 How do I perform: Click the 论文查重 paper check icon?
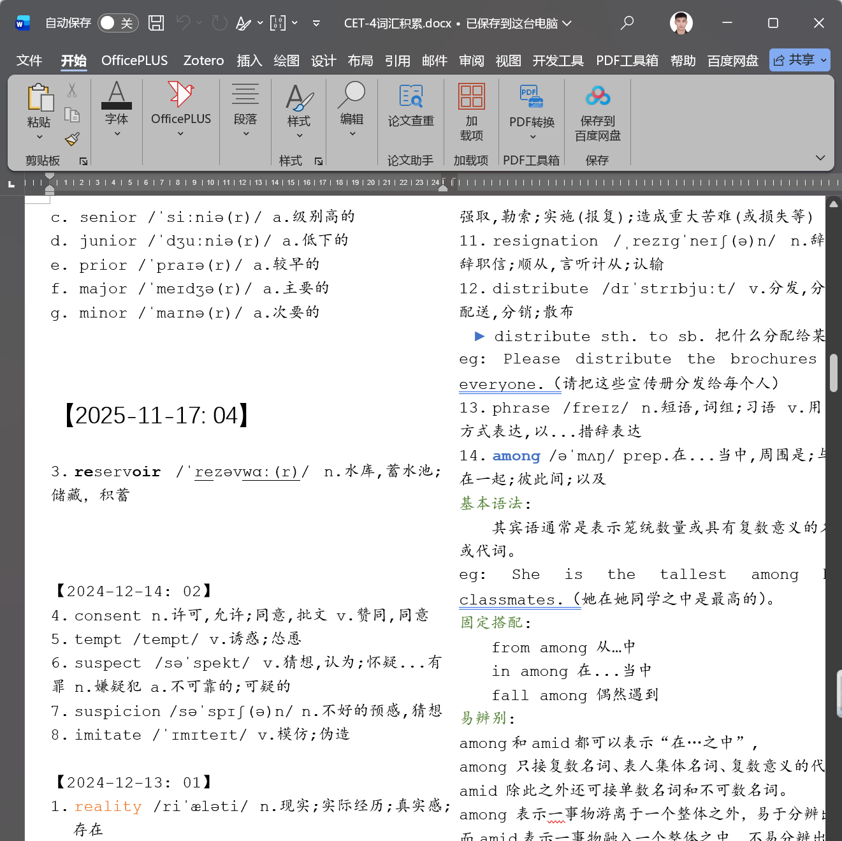click(x=411, y=96)
